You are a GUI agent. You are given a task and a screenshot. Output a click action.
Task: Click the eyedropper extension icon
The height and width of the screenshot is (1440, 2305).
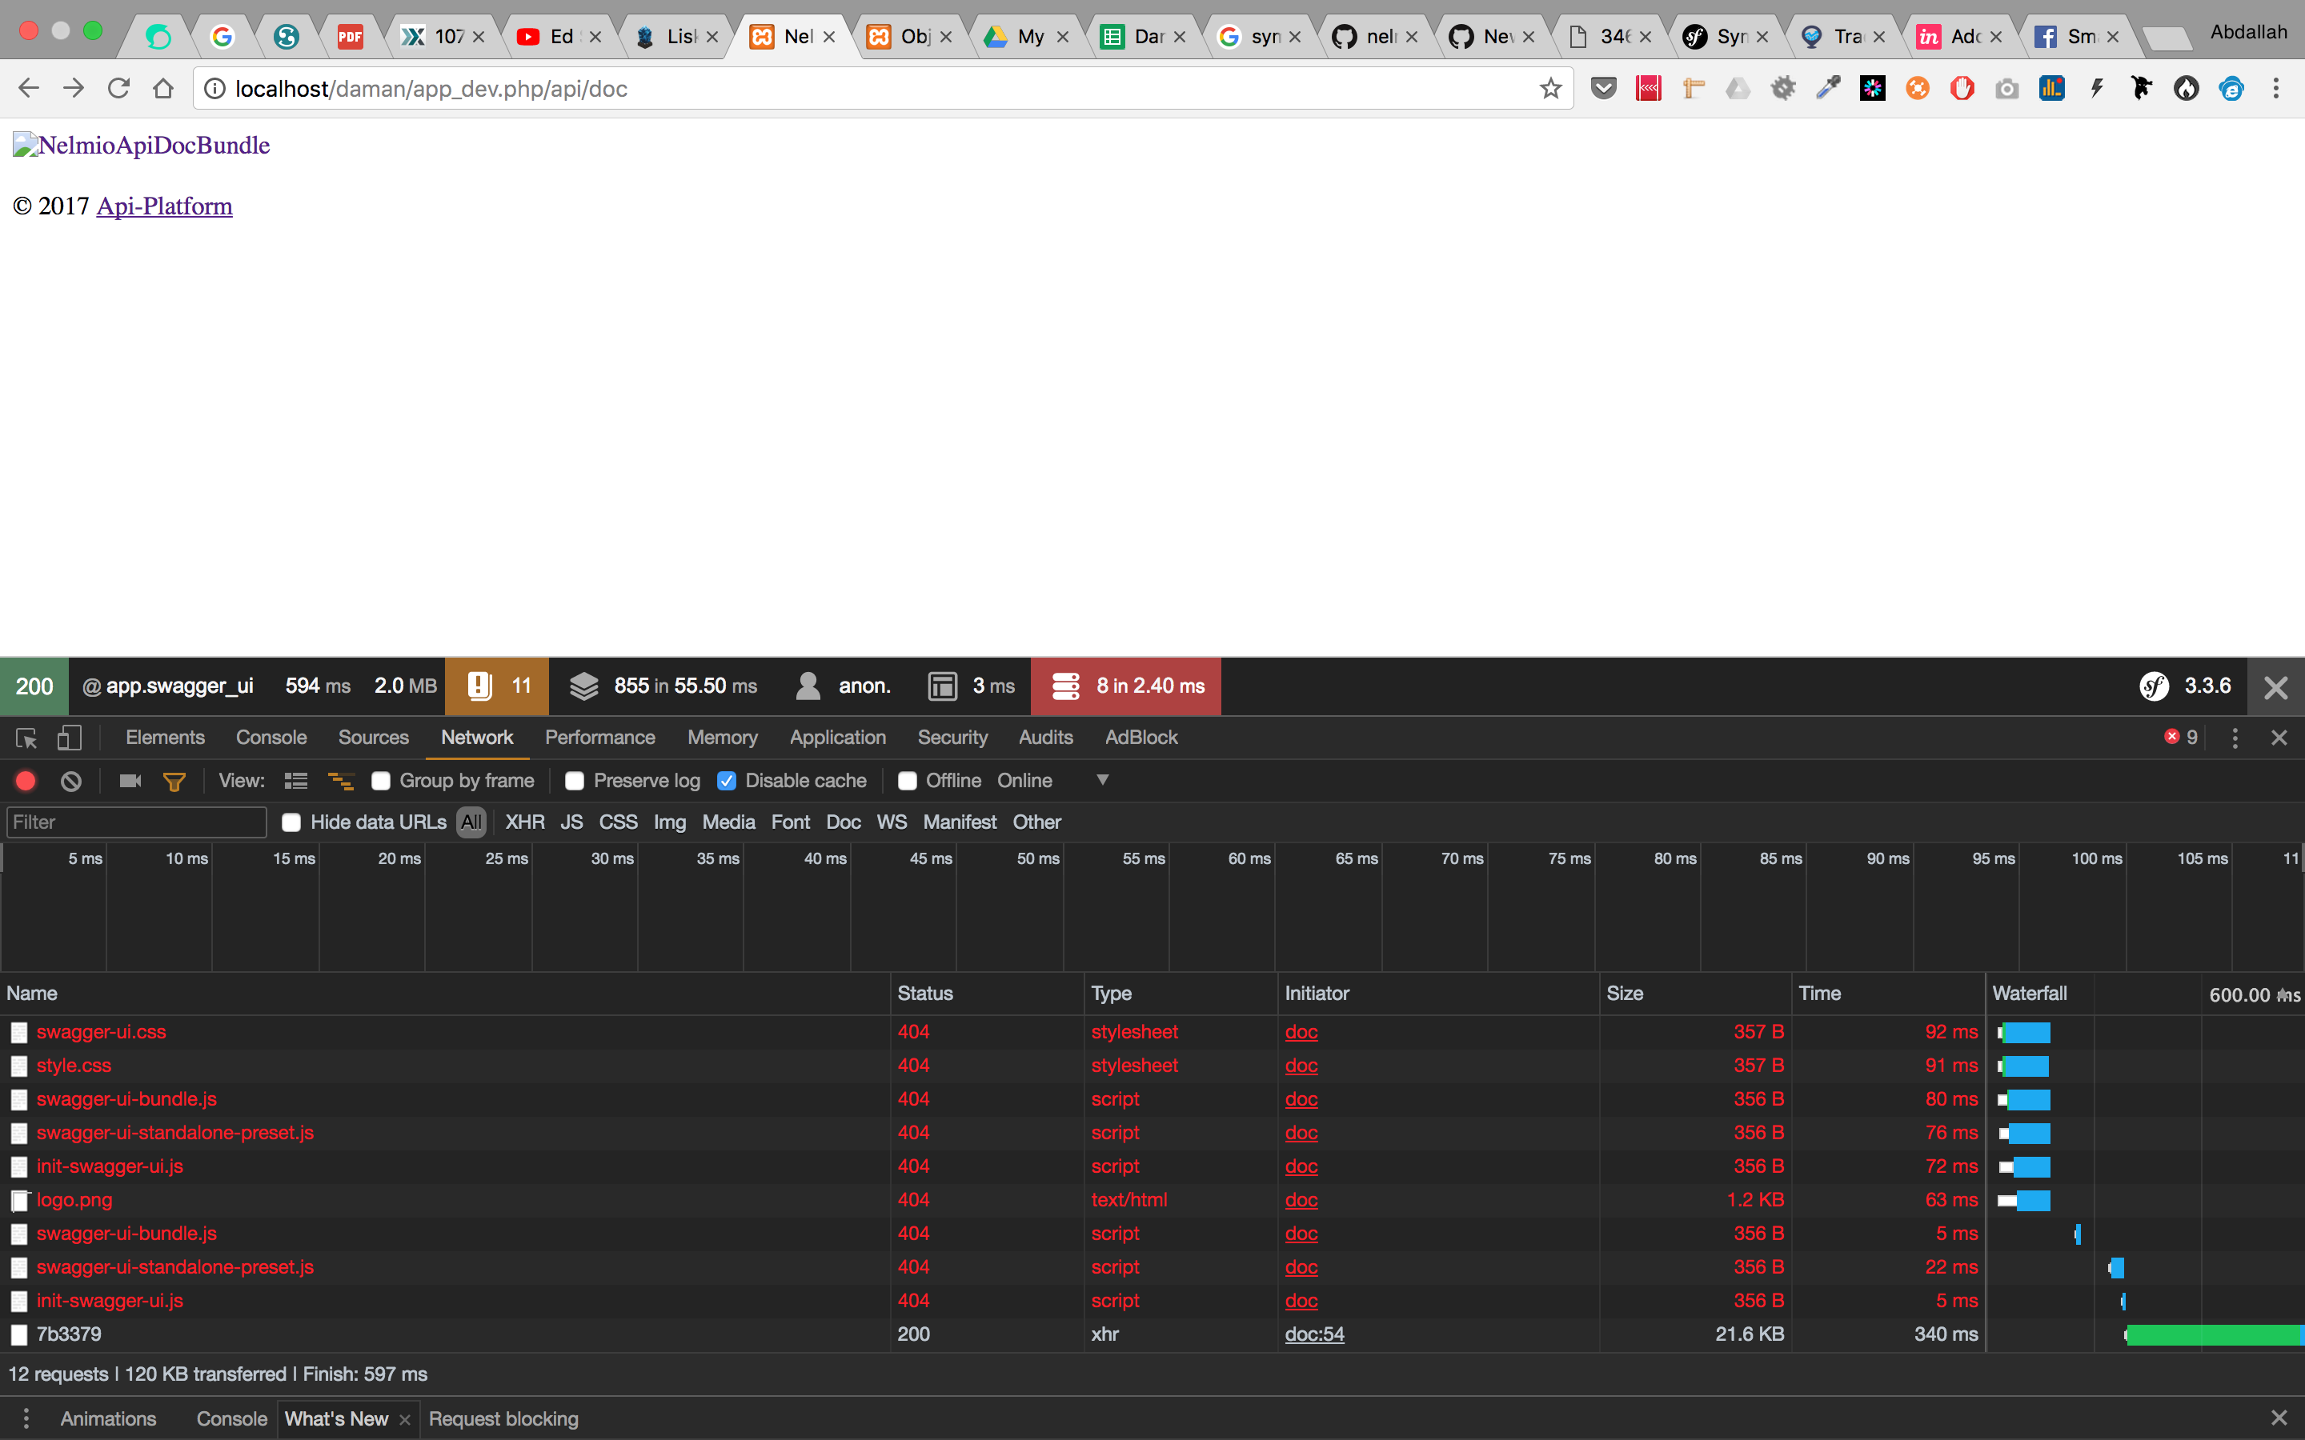coord(1828,89)
